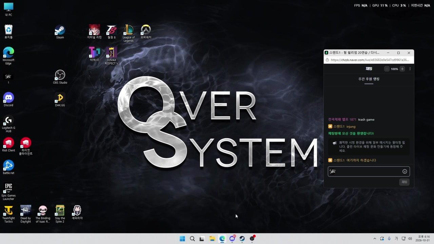This screenshot has width=434, height=244.
Task: Send the message with the 채팅 button
Action: (x=404, y=182)
